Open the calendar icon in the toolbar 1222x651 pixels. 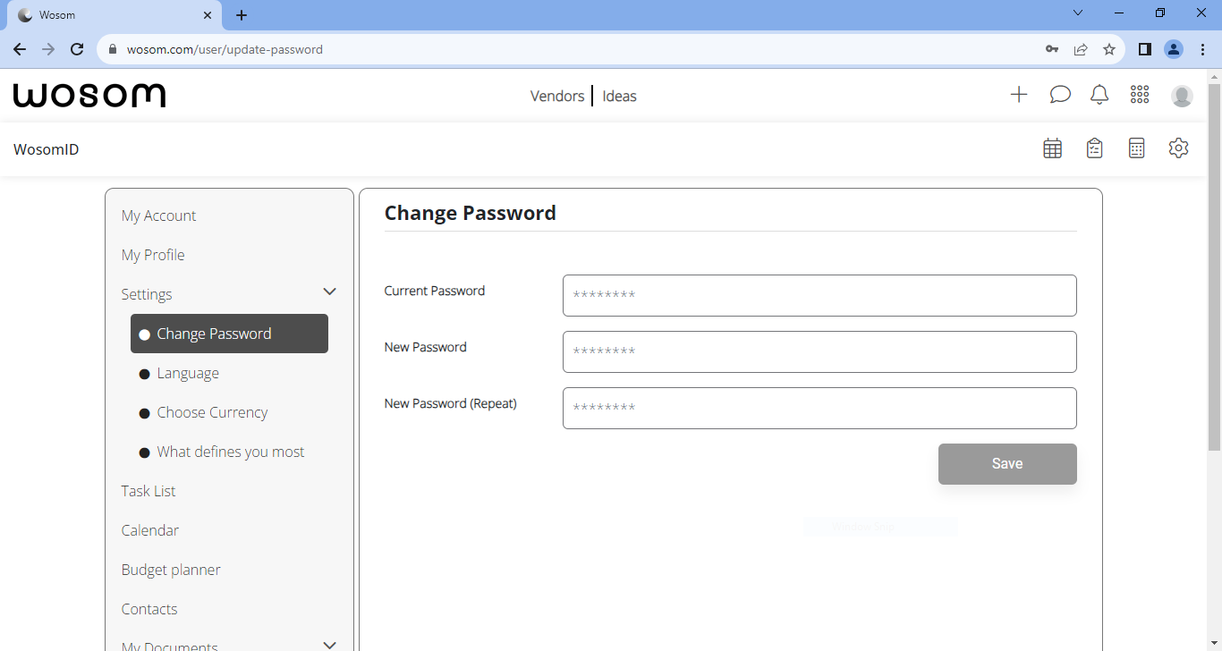(1052, 147)
